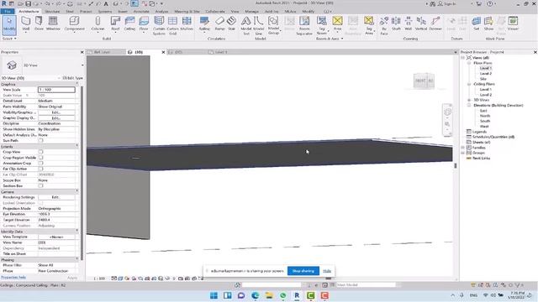Select the By Face opening tool
The height and width of the screenshot is (302, 538).
coord(384,26)
